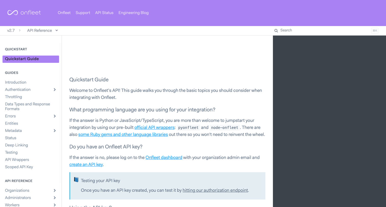Go to Engineering Blog in header
The image size is (386, 207).
coord(134,13)
